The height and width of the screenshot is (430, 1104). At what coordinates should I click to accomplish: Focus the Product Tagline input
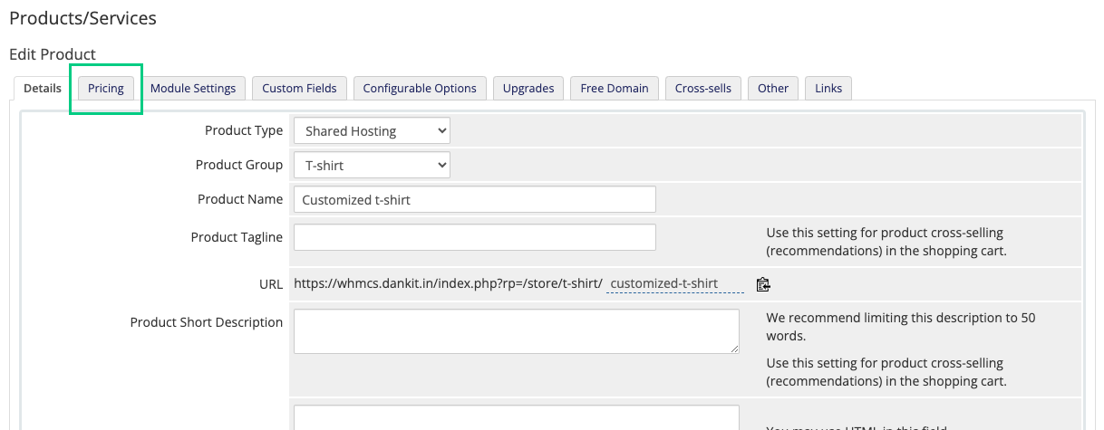pos(474,237)
